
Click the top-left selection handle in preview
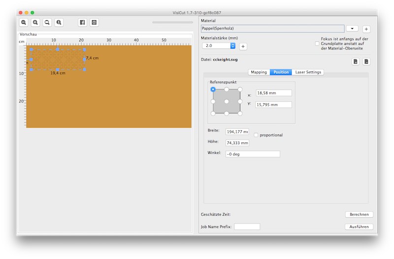click(x=31, y=50)
